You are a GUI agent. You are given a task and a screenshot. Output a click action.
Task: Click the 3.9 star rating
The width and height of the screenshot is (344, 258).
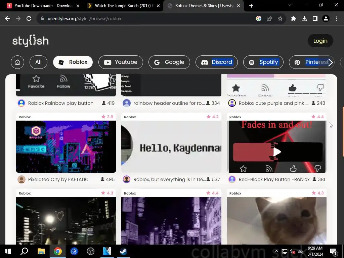[x=107, y=117]
